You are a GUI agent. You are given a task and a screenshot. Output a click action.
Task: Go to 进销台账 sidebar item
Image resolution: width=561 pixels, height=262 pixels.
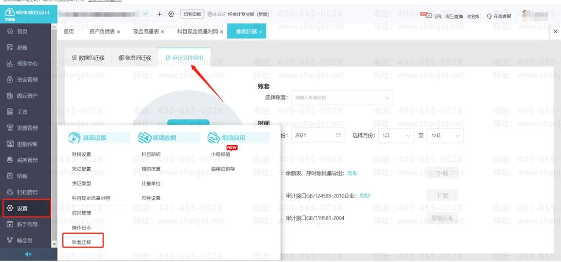pyautogui.click(x=27, y=144)
